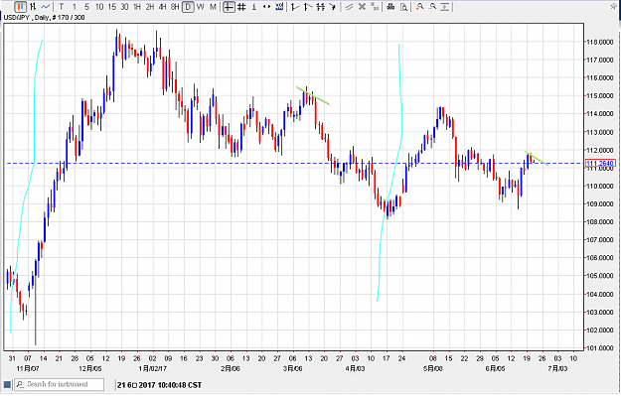Click the period separator icon beside grid

click(x=254, y=7)
